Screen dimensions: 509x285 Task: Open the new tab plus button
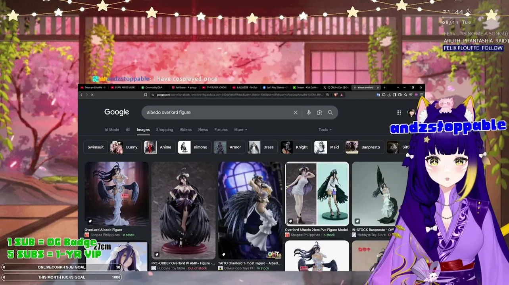pyautogui.click(x=384, y=87)
